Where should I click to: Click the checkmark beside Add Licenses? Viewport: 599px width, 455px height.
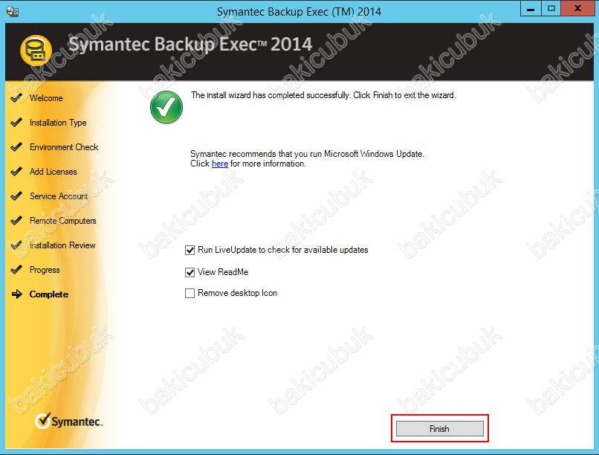[x=16, y=172]
